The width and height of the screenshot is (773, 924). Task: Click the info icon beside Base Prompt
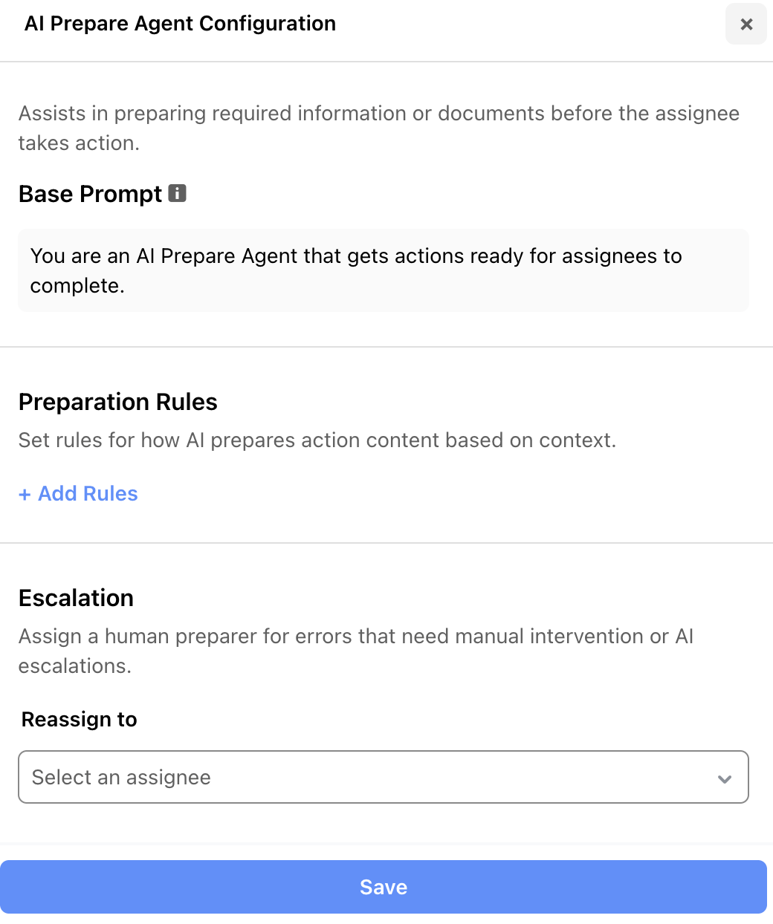pos(177,193)
